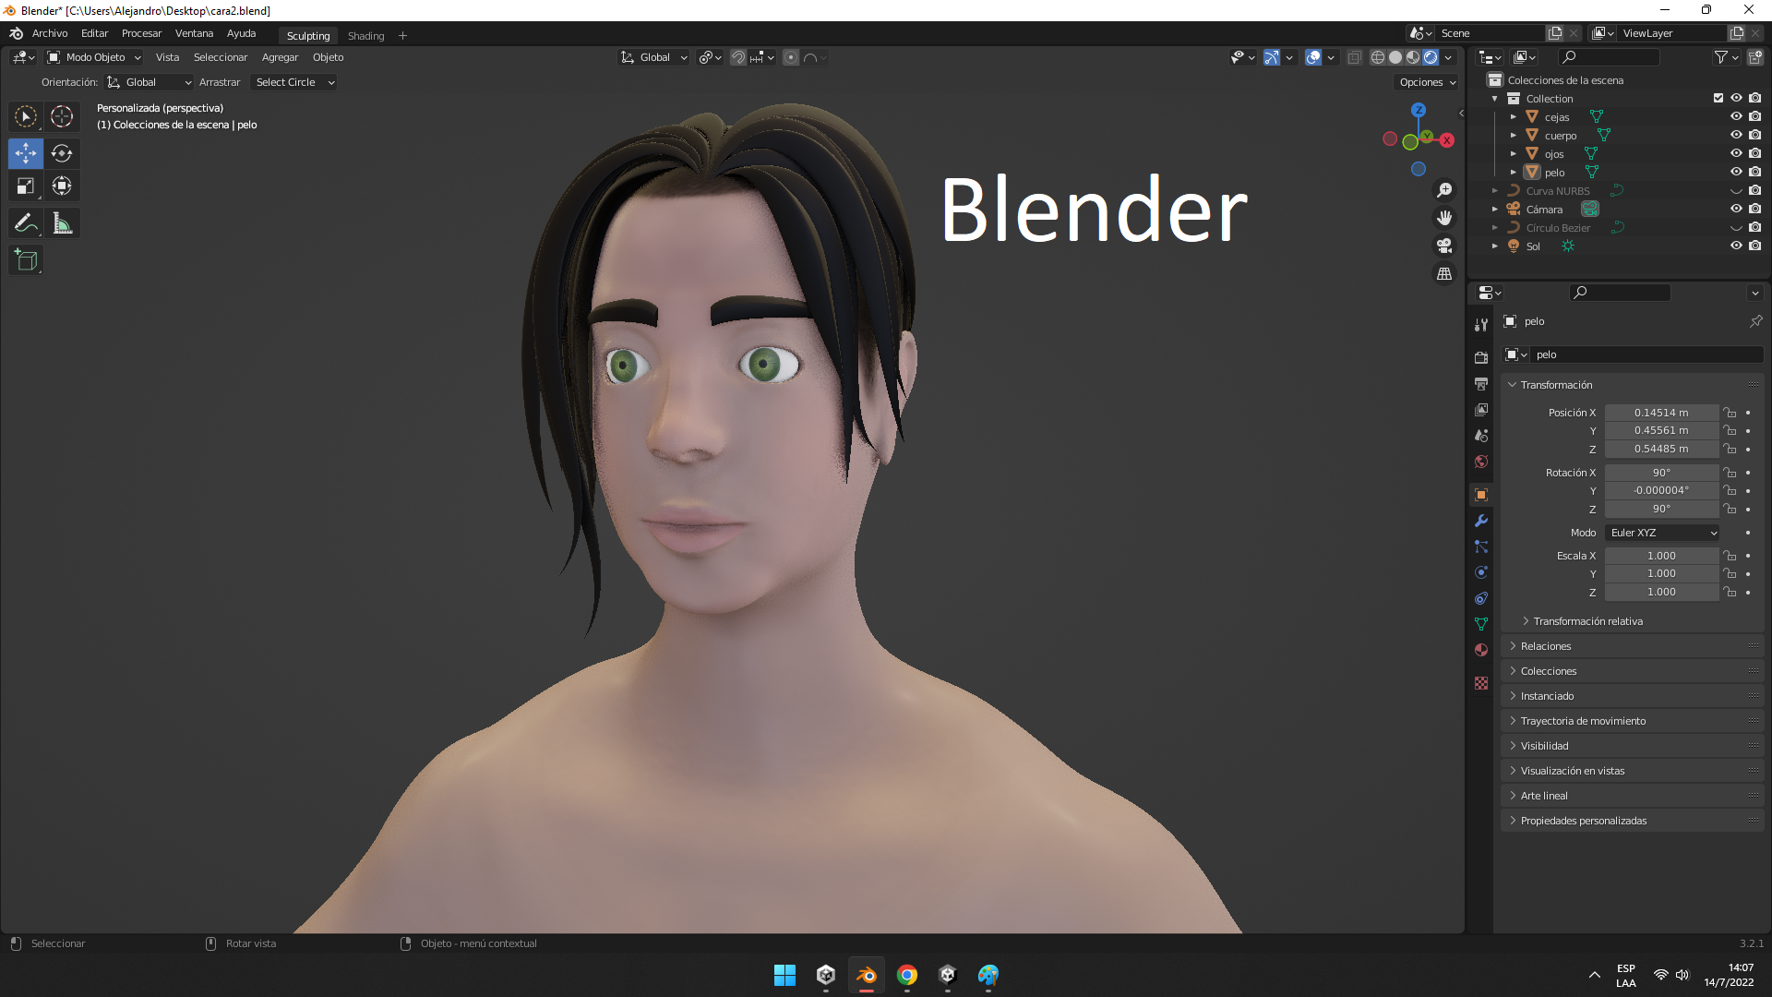Hide the cuerpo object in viewport

tap(1736, 135)
